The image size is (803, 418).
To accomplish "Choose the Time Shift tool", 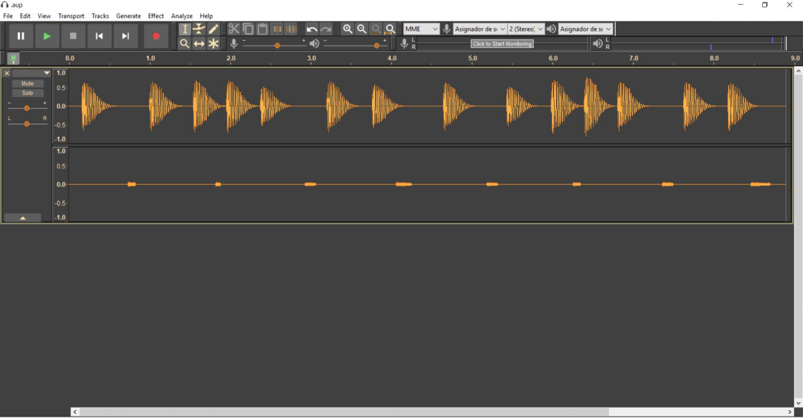I will coord(199,43).
